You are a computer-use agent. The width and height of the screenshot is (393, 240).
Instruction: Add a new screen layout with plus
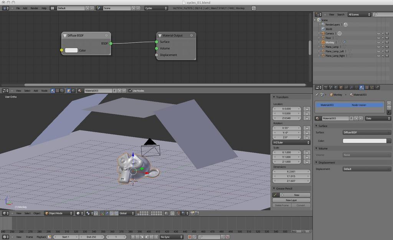pos(88,8)
